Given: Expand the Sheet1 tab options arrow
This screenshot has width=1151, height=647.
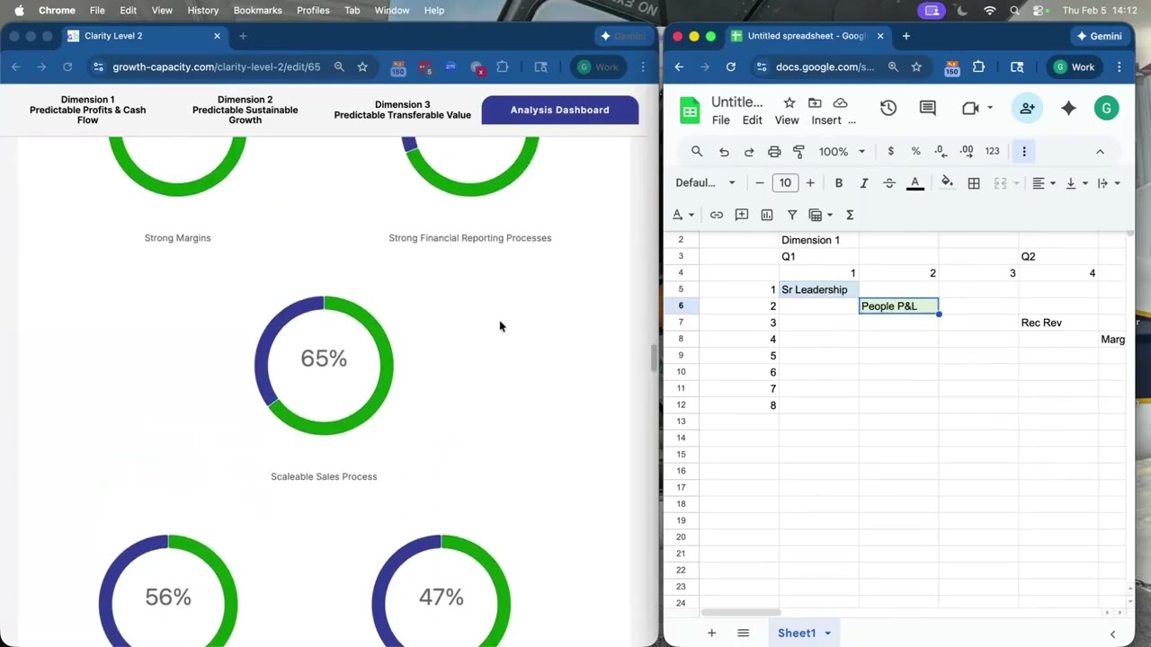Looking at the screenshot, I should (828, 634).
